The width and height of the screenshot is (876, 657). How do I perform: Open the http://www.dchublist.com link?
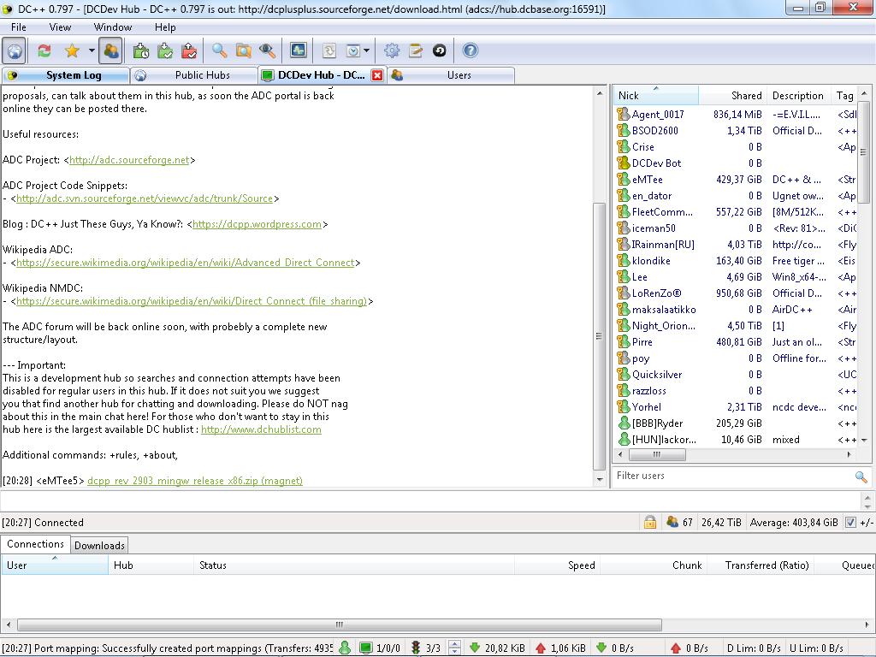tap(261, 429)
